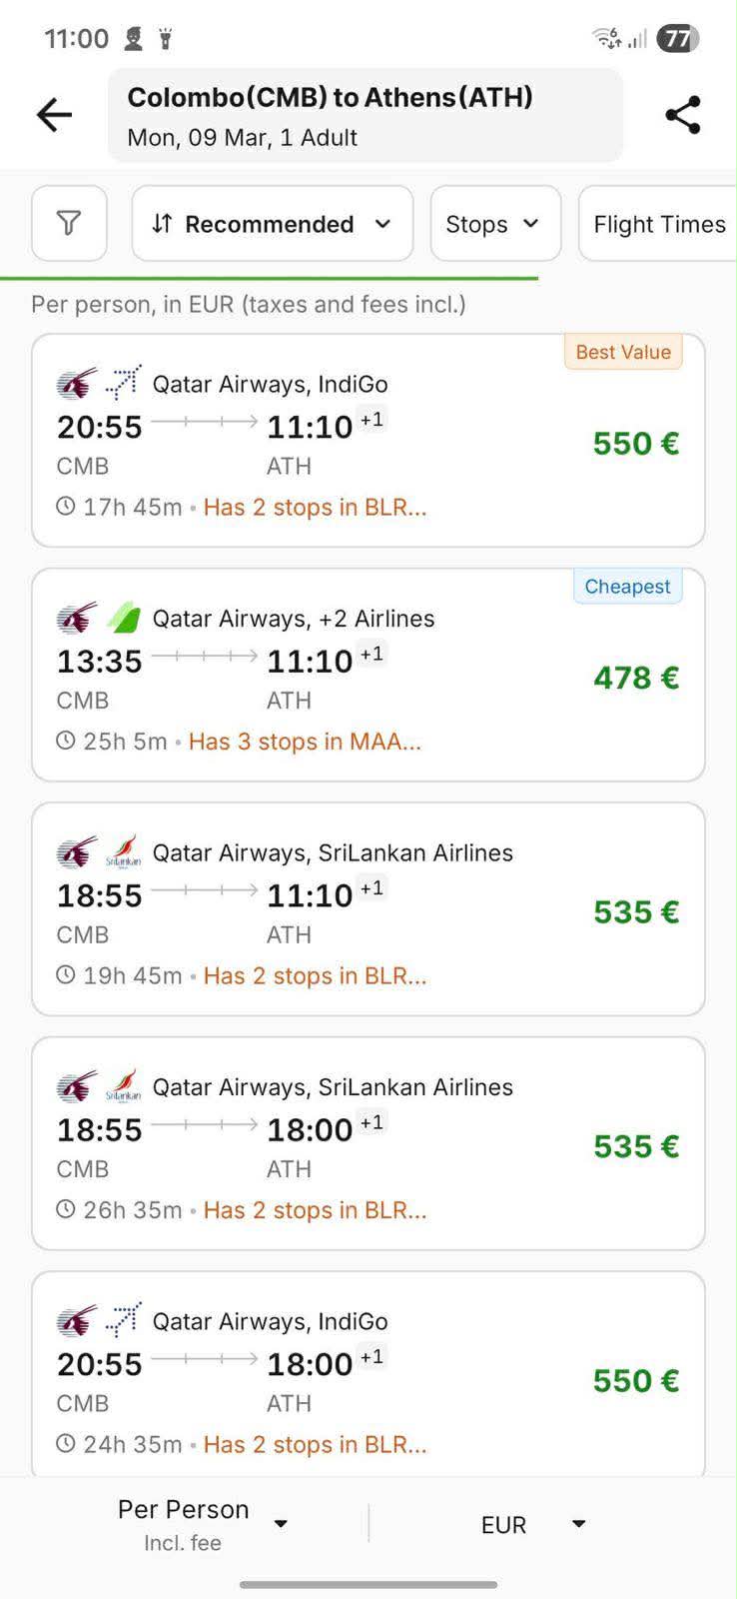Tap the Colombo to Athens search field

click(x=365, y=116)
